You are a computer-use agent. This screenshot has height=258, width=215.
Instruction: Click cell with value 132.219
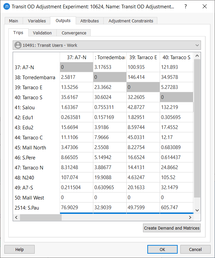(176, 107)
